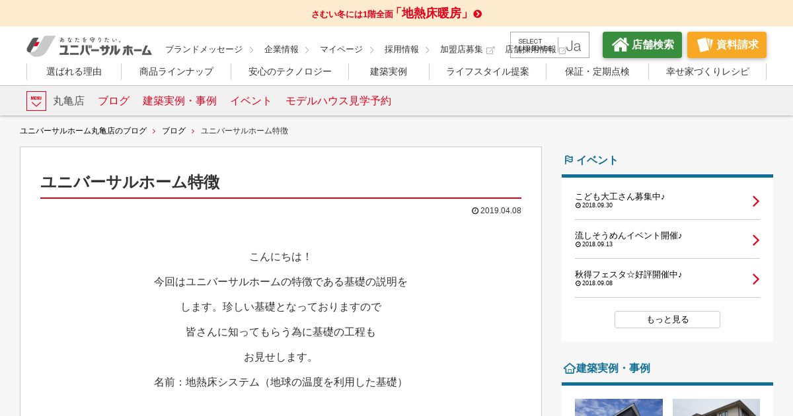Open the イベント store tab
The image size is (793, 416).
click(x=251, y=101)
